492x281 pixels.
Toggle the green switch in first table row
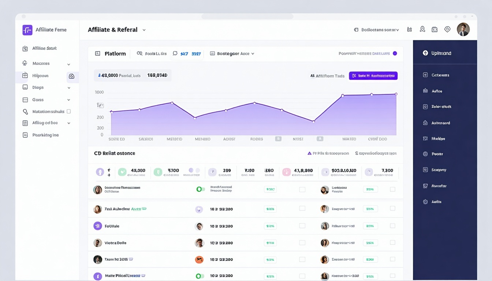(x=200, y=189)
